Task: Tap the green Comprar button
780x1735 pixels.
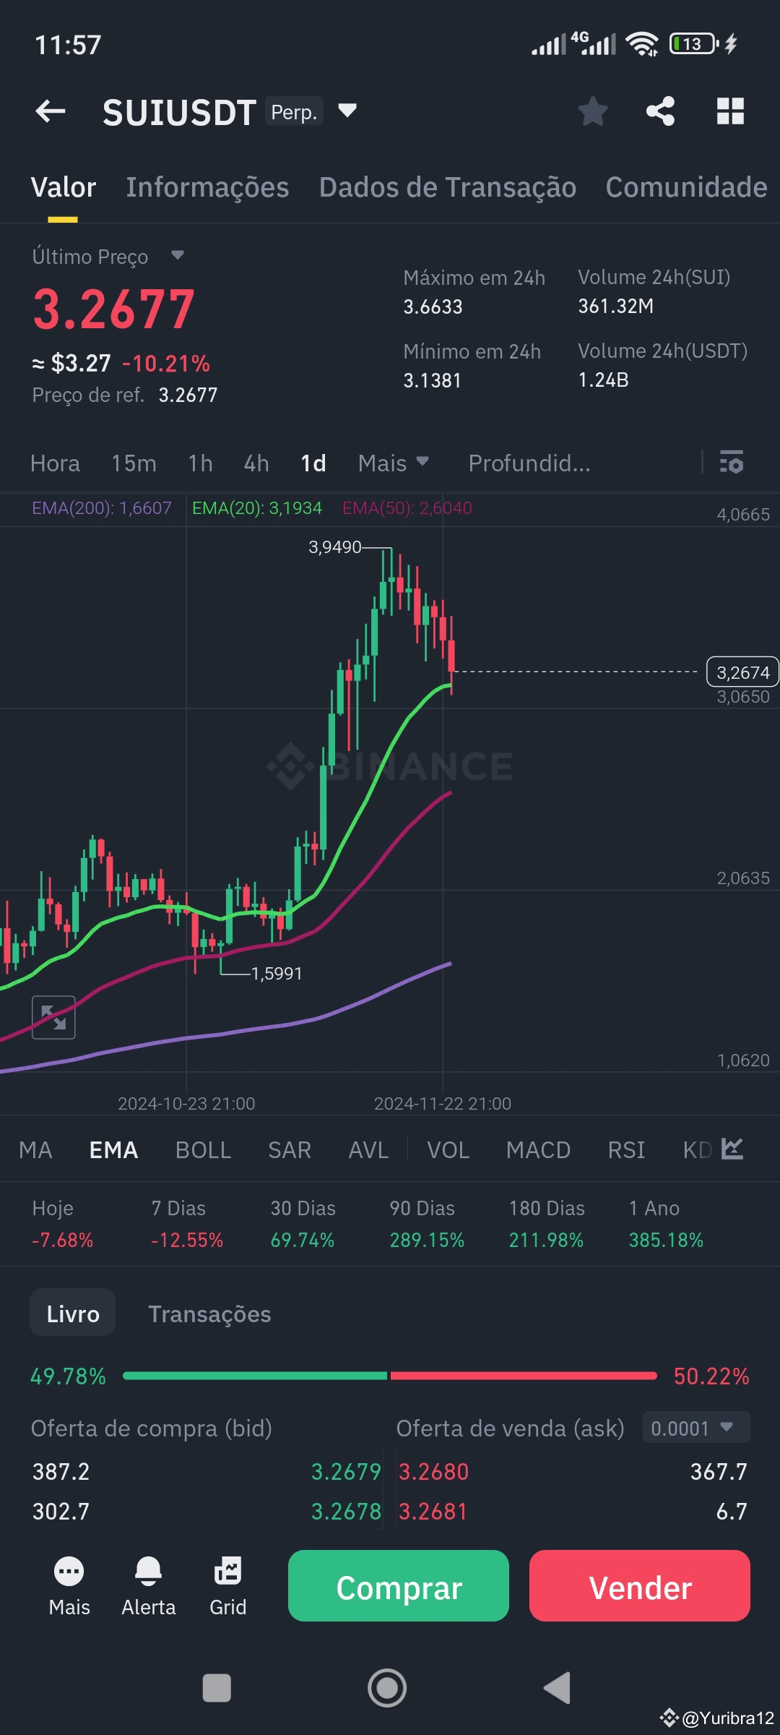Action: pos(399,1585)
